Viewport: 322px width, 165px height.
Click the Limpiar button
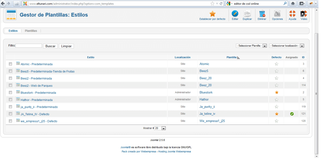[x=66, y=46]
